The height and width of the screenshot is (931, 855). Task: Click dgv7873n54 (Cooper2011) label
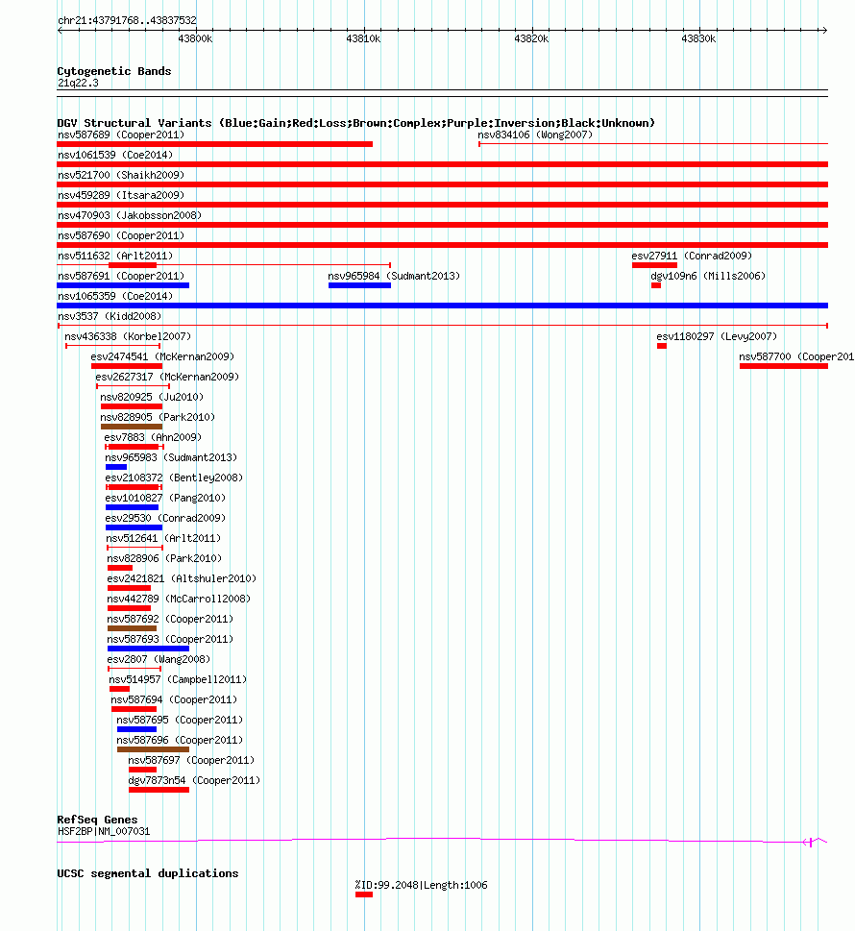click(x=194, y=781)
